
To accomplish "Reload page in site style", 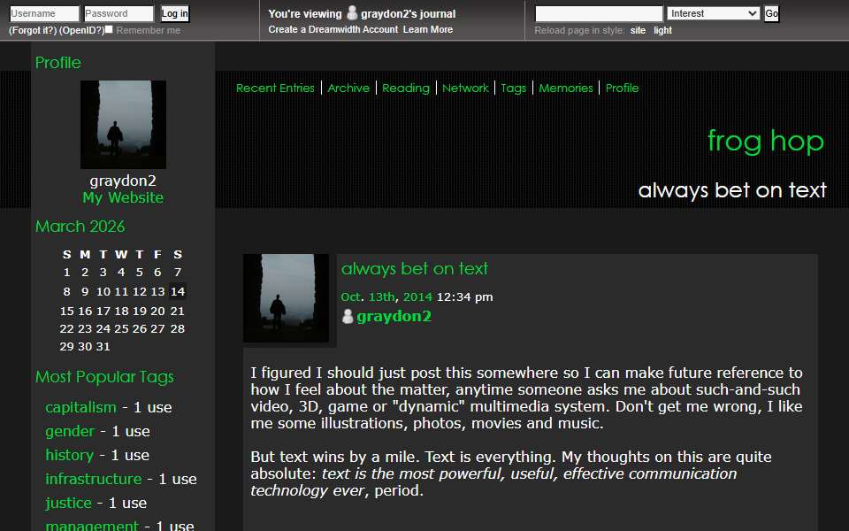I will coord(638,30).
